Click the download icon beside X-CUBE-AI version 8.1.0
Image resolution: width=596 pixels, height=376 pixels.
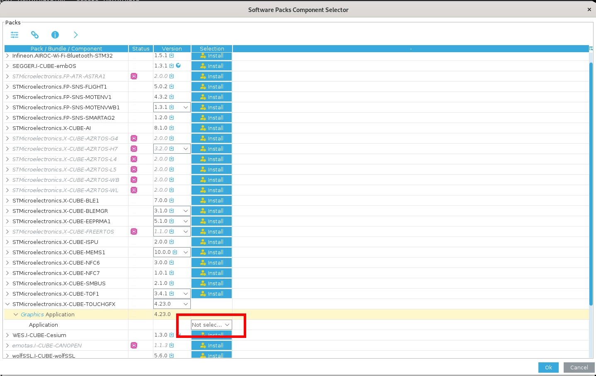click(172, 128)
